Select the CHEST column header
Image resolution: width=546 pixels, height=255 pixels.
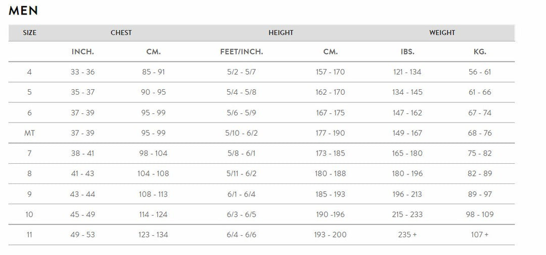pyautogui.click(x=121, y=33)
